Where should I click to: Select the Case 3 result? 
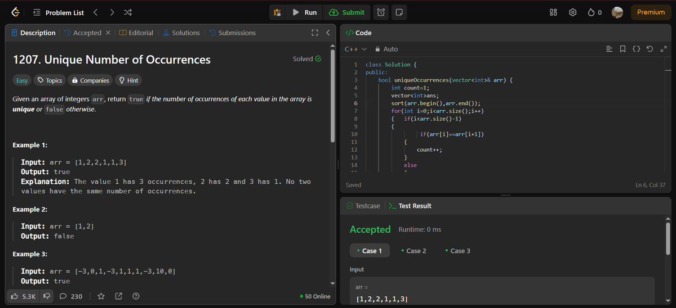click(457, 251)
